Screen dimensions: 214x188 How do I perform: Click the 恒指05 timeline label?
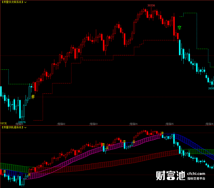pyautogui.click(x=170, y=124)
